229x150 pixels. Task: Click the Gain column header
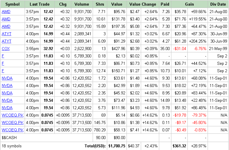pos(189,4)
